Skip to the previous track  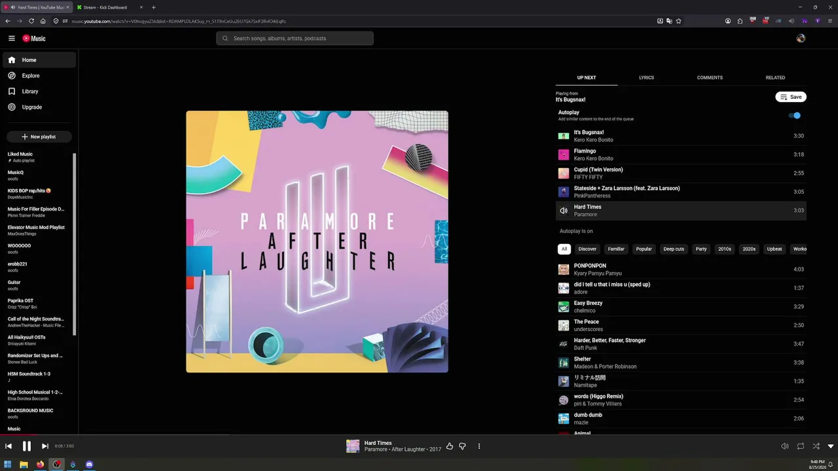9,446
